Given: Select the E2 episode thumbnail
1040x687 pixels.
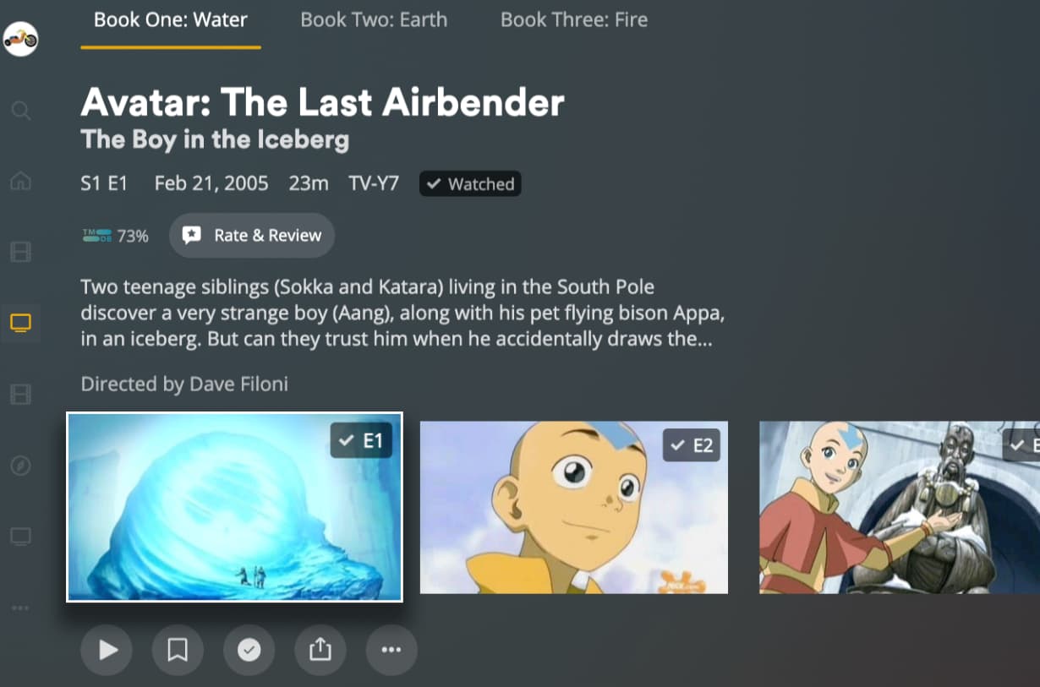Looking at the screenshot, I should tap(574, 507).
